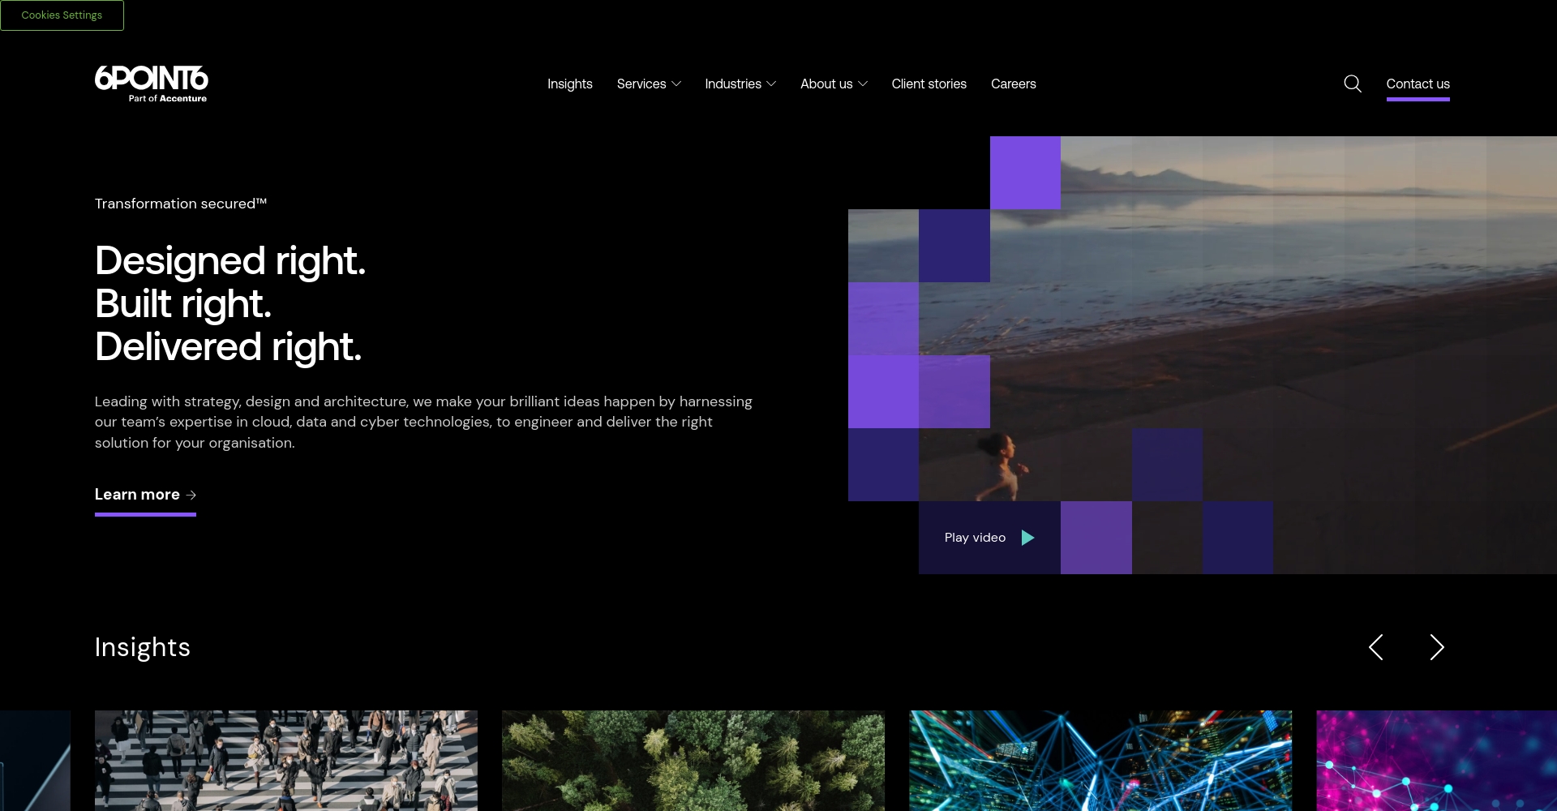Click the previous Insights carousel arrow

(1375, 647)
